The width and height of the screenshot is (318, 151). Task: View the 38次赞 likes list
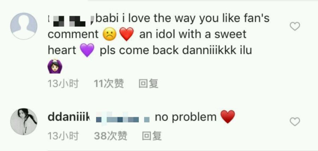tap(111, 136)
